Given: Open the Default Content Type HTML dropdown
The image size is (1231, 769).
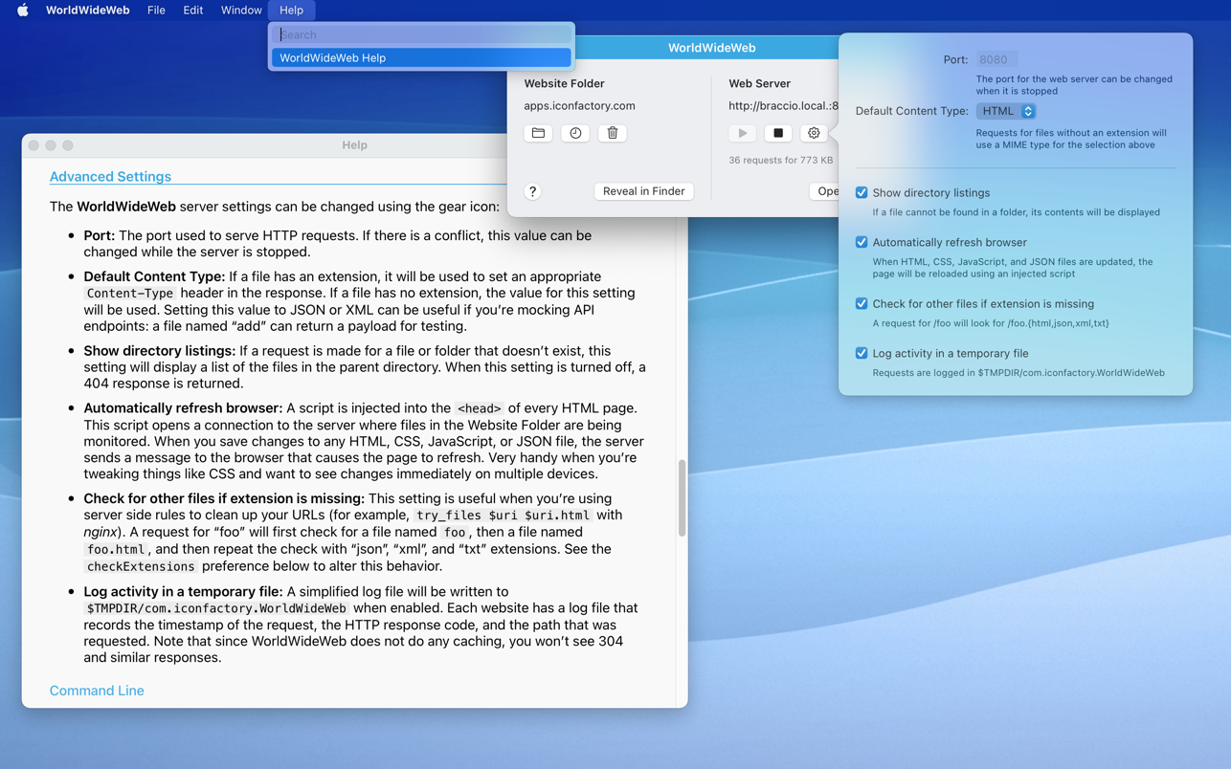Looking at the screenshot, I should tap(1006, 111).
